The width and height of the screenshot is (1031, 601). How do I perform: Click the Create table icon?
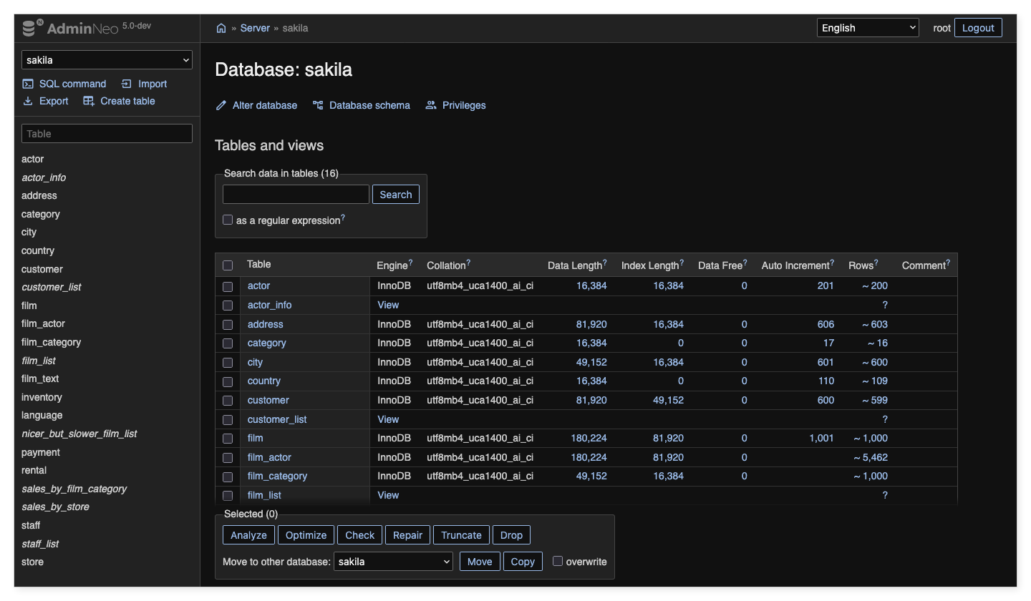coord(89,101)
